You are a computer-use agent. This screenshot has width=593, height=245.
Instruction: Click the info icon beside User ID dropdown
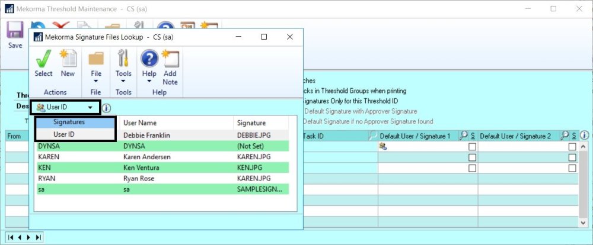tap(107, 108)
